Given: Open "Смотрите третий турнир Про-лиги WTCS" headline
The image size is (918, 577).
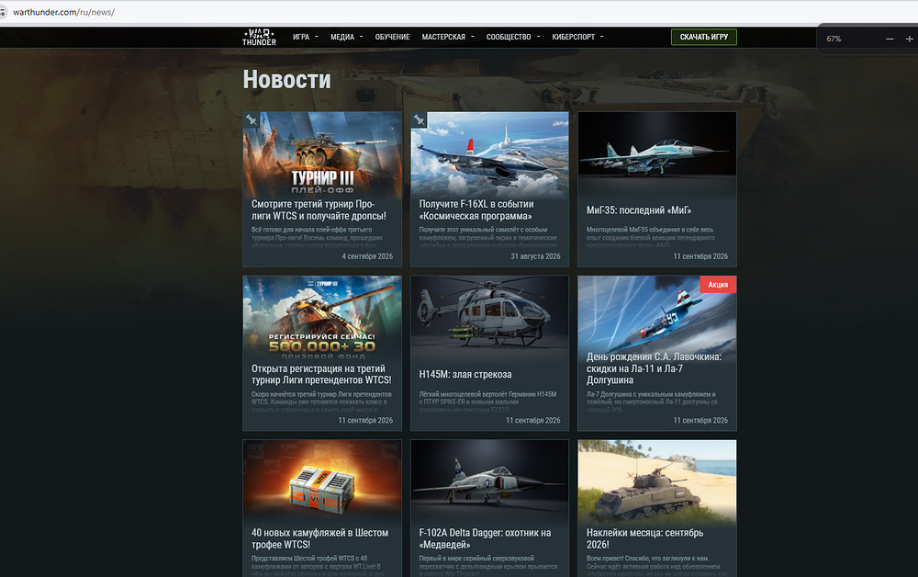Looking at the screenshot, I should 319,209.
